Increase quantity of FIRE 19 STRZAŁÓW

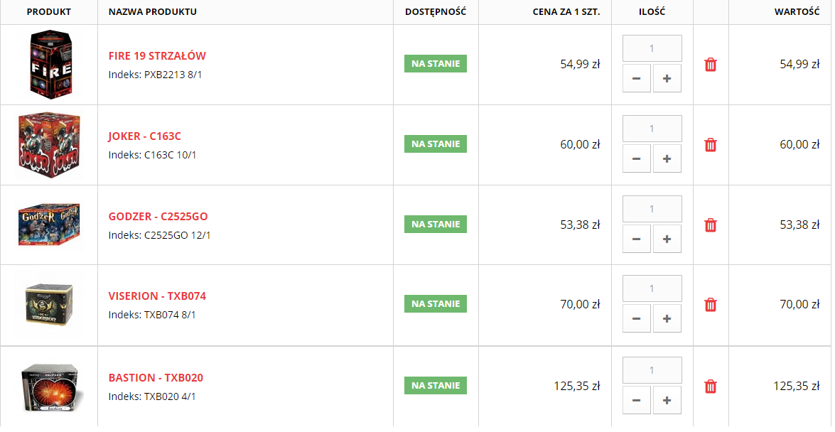[667, 78]
